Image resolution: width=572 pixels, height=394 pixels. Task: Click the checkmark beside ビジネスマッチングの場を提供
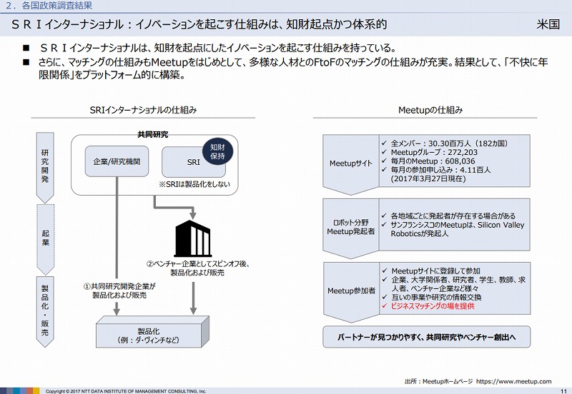click(x=384, y=305)
